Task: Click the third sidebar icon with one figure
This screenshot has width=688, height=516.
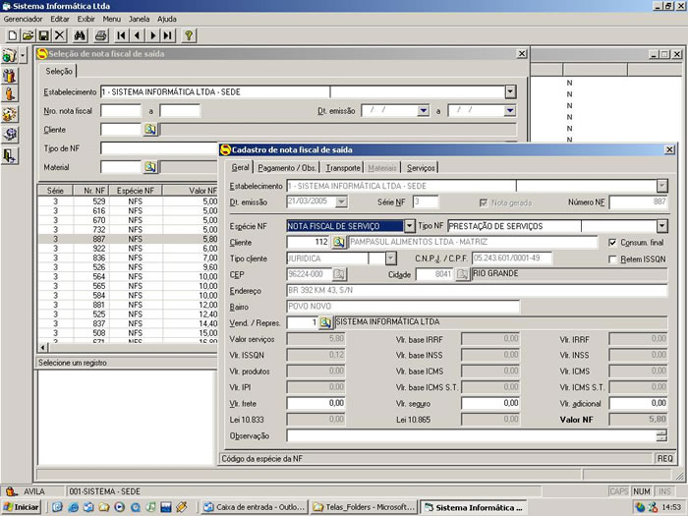Action: coord(10,94)
